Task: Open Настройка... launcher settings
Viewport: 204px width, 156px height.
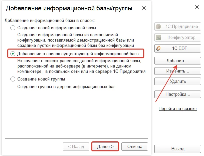Action: [x=178, y=94]
